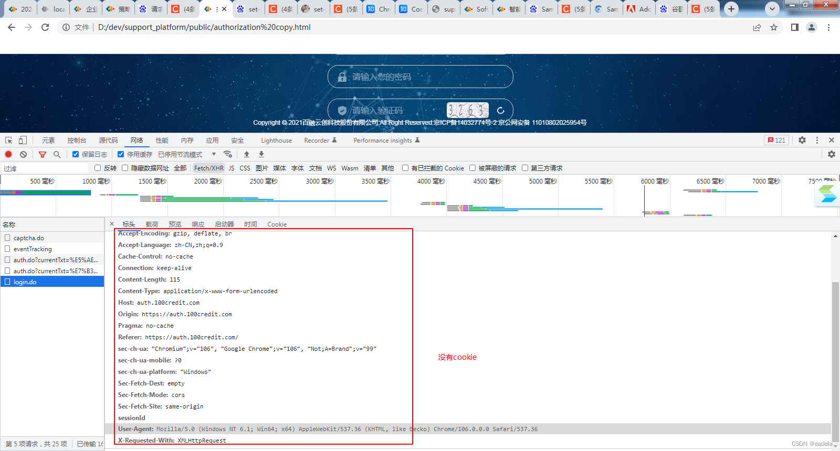
Task: Open Performance insights tab
Action: (x=386, y=140)
